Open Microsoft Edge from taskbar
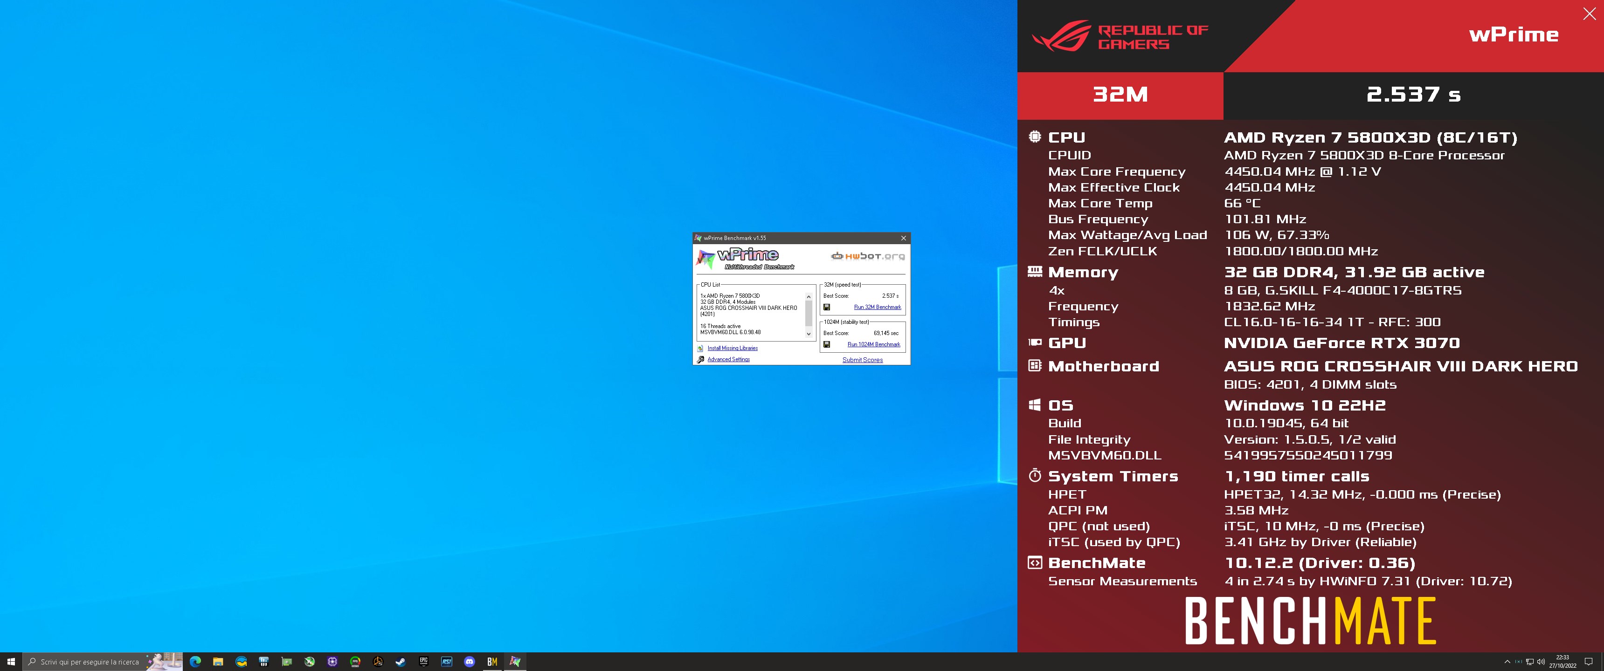Viewport: 1604px width, 671px height. [x=195, y=662]
